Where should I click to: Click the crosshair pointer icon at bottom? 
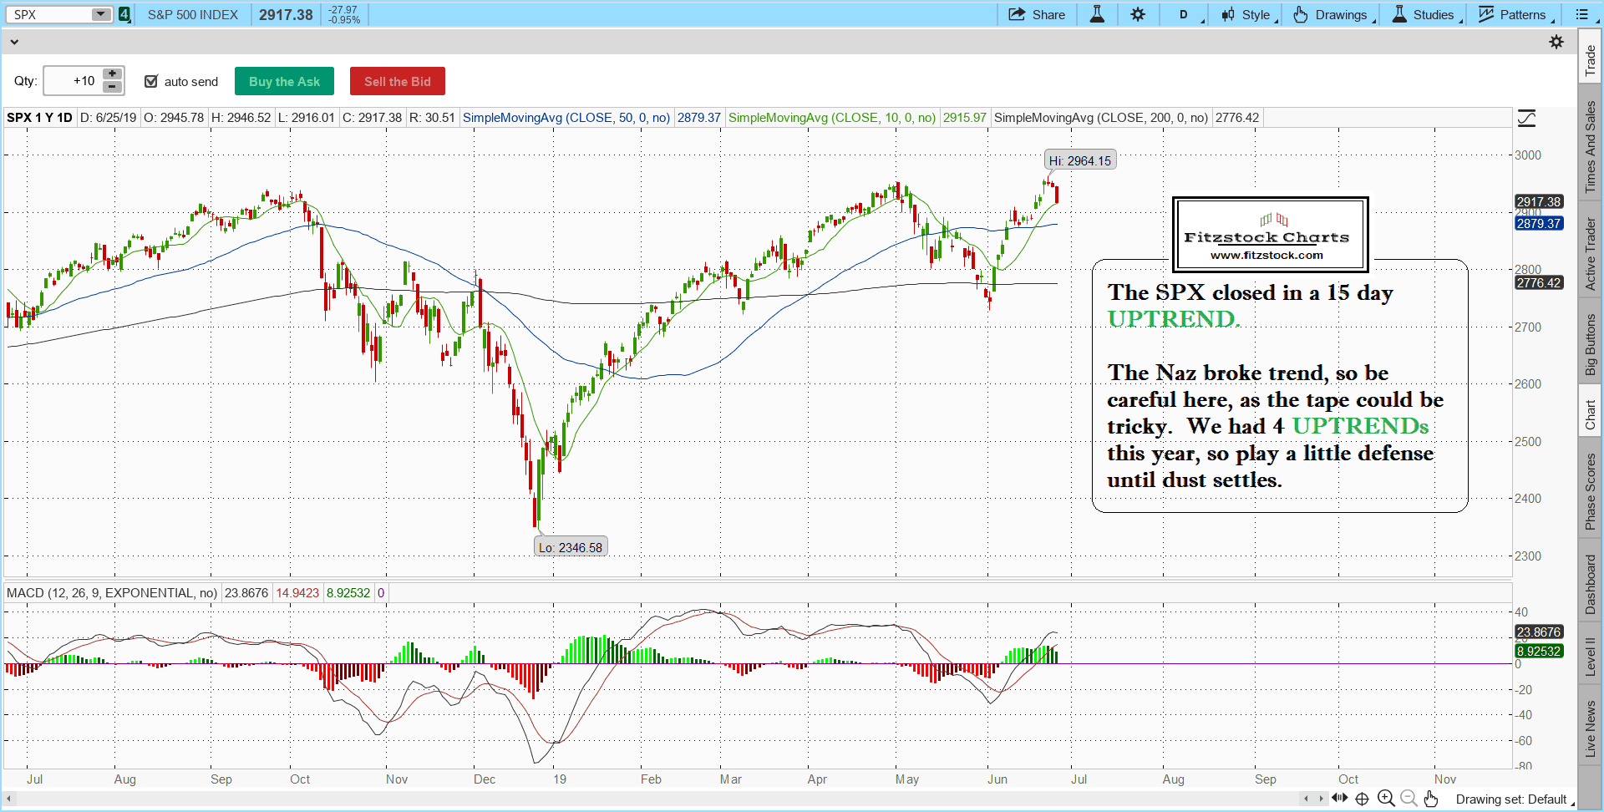pyautogui.click(x=1362, y=799)
